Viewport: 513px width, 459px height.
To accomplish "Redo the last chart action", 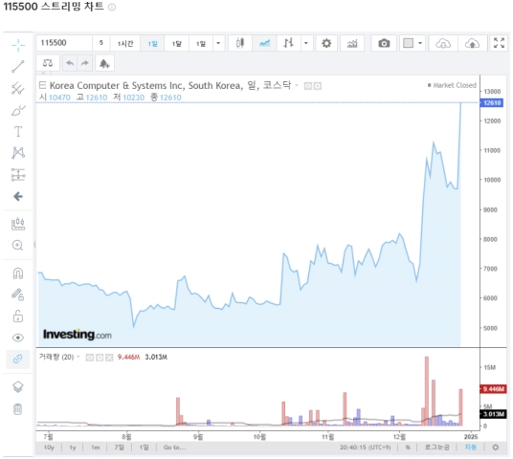I will pos(85,63).
